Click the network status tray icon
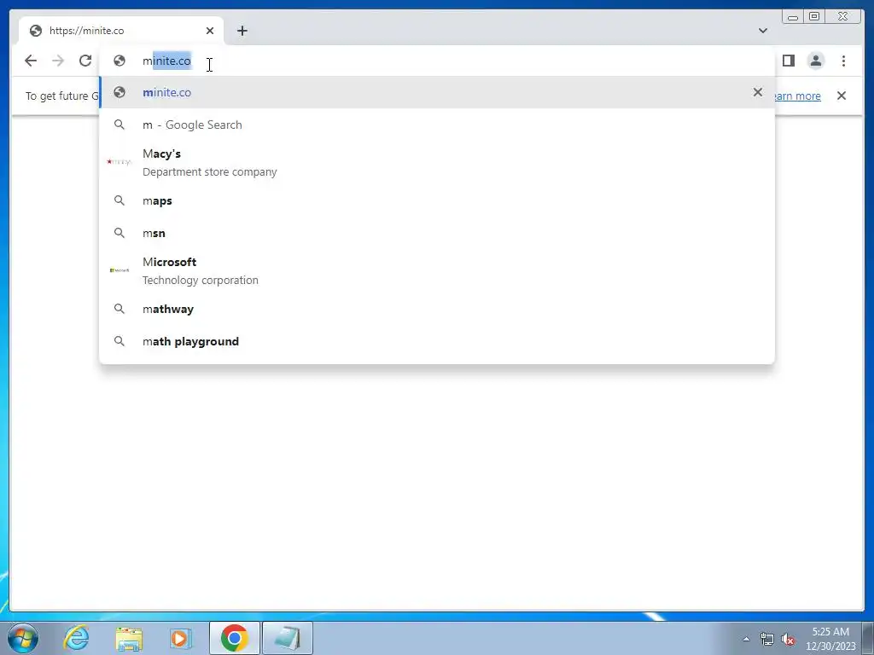Viewport: 874px width, 655px height. [x=767, y=639]
